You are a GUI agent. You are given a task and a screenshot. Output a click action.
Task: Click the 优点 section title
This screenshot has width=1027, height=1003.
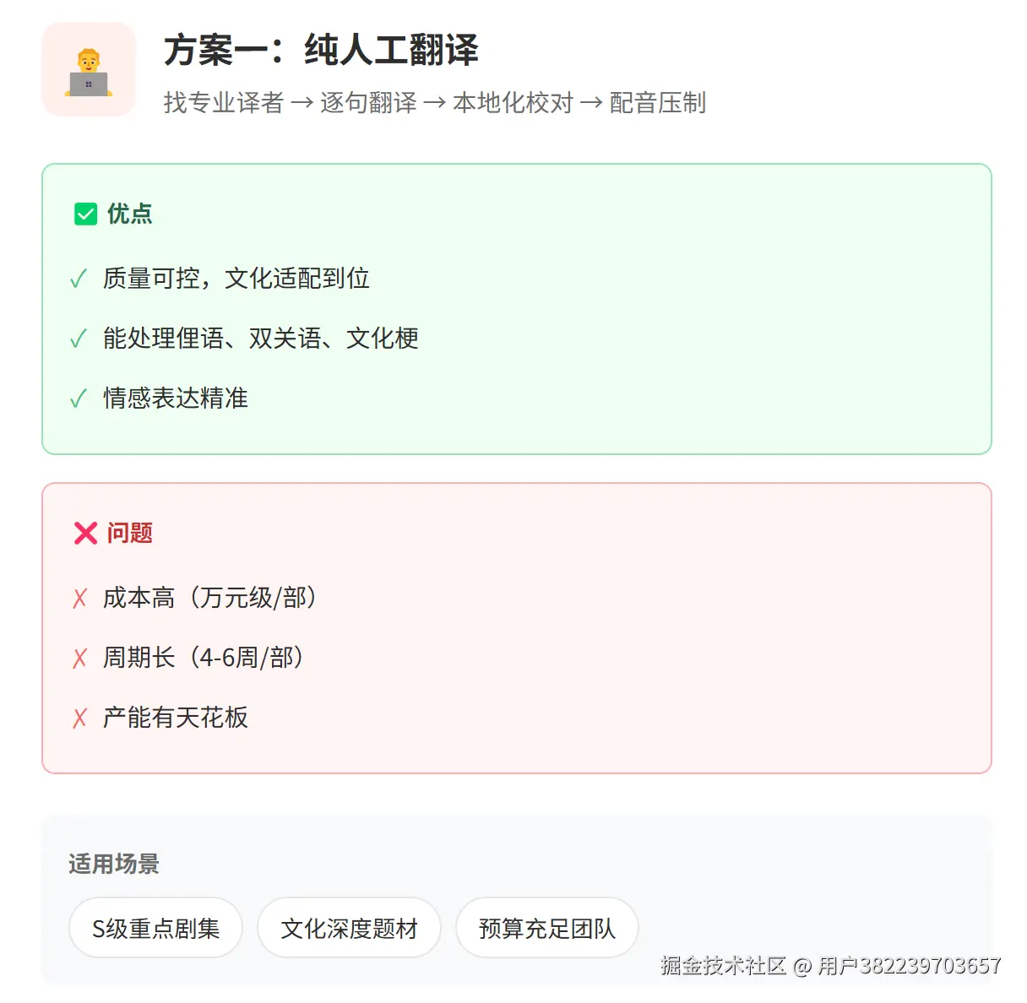(x=129, y=214)
